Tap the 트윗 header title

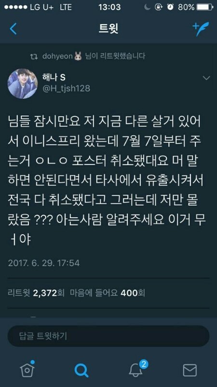(x=108, y=29)
